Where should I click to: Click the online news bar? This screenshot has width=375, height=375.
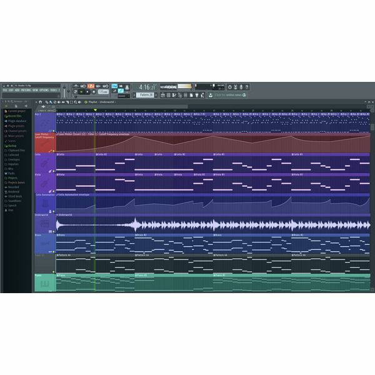tap(230, 95)
